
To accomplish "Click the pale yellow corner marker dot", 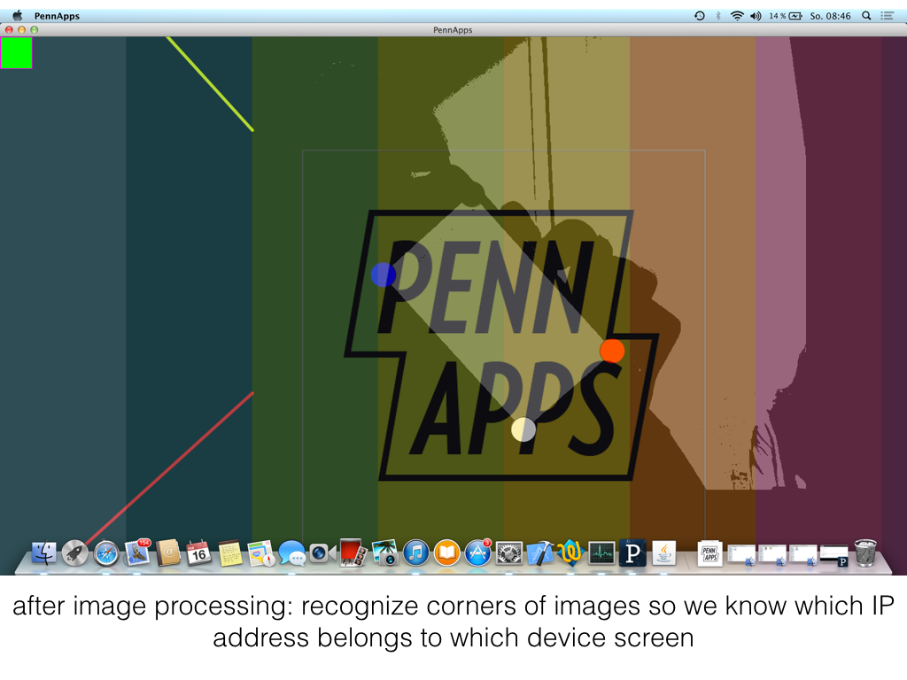I will [x=523, y=429].
